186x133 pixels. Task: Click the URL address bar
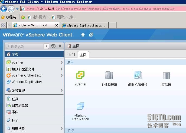103,9
